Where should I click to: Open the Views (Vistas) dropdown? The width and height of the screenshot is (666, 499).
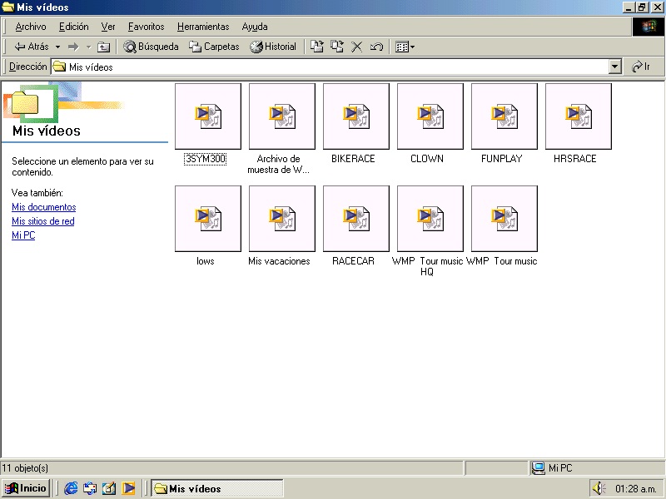click(405, 47)
